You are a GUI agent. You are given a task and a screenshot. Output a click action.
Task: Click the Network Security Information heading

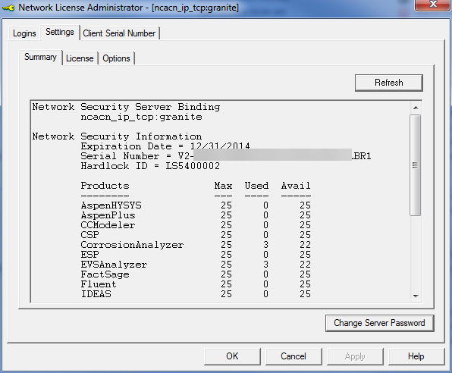tap(117, 136)
